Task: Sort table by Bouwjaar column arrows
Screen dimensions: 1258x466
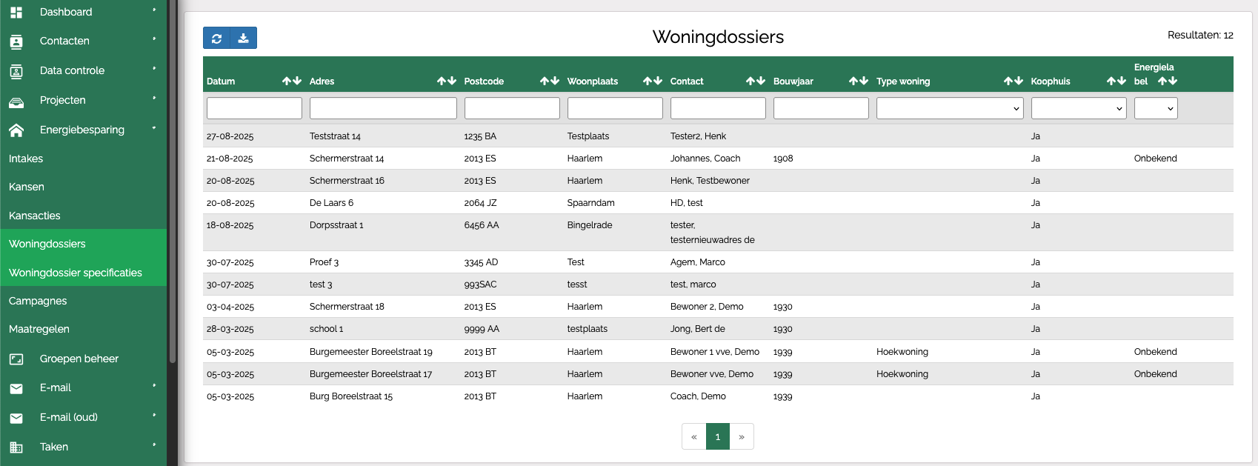Action: [x=858, y=81]
